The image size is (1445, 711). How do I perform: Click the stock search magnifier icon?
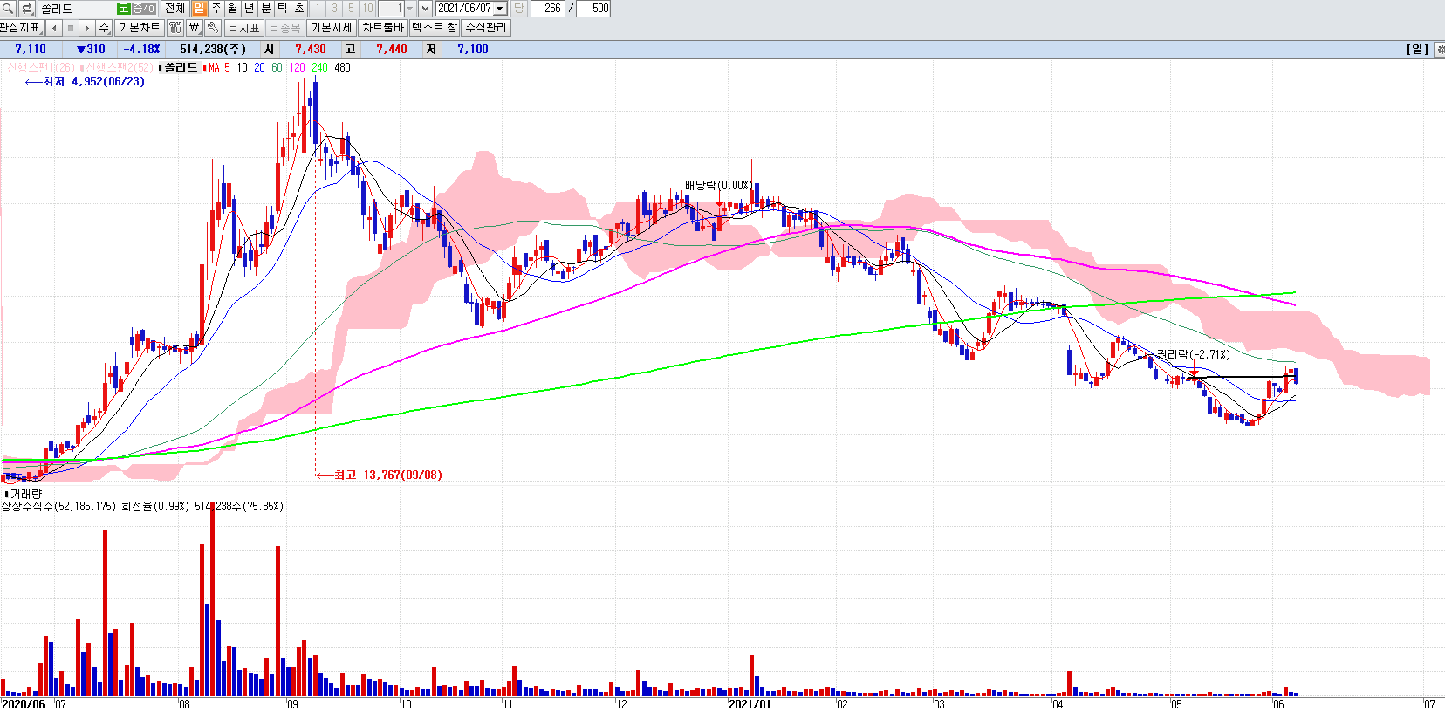click(9, 9)
